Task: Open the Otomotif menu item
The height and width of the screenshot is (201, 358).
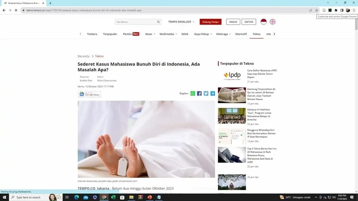Action: pyautogui.click(x=241, y=34)
